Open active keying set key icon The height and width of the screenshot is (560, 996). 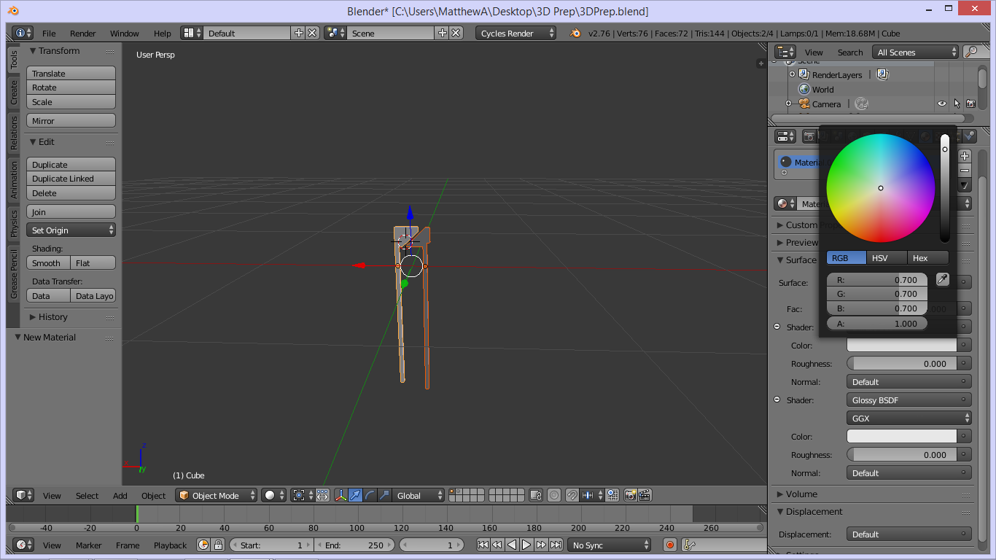(x=690, y=545)
